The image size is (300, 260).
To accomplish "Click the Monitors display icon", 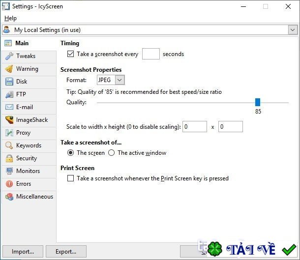I will pos(9,171).
